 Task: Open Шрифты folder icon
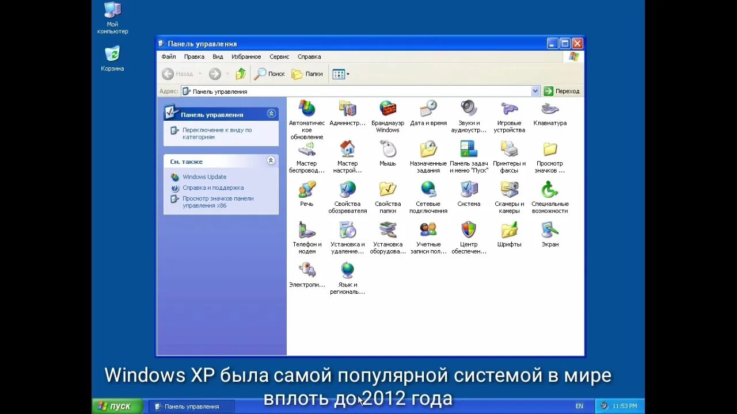tap(510, 230)
